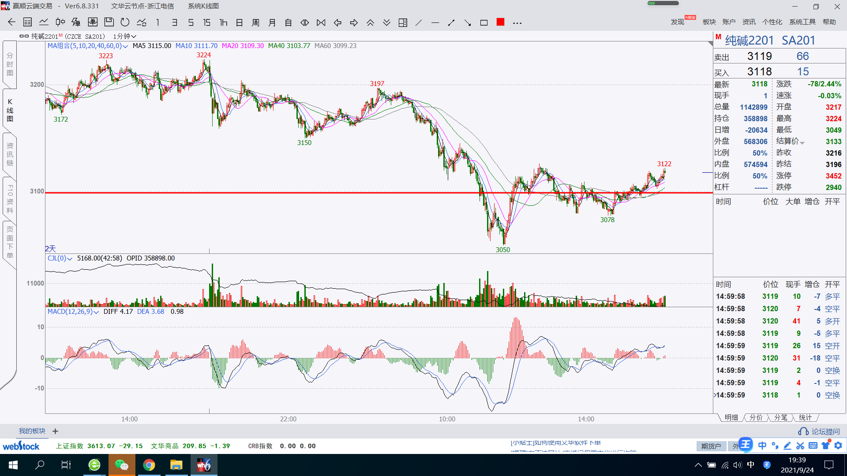Click the refresh circular arrow icon

pos(125,22)
